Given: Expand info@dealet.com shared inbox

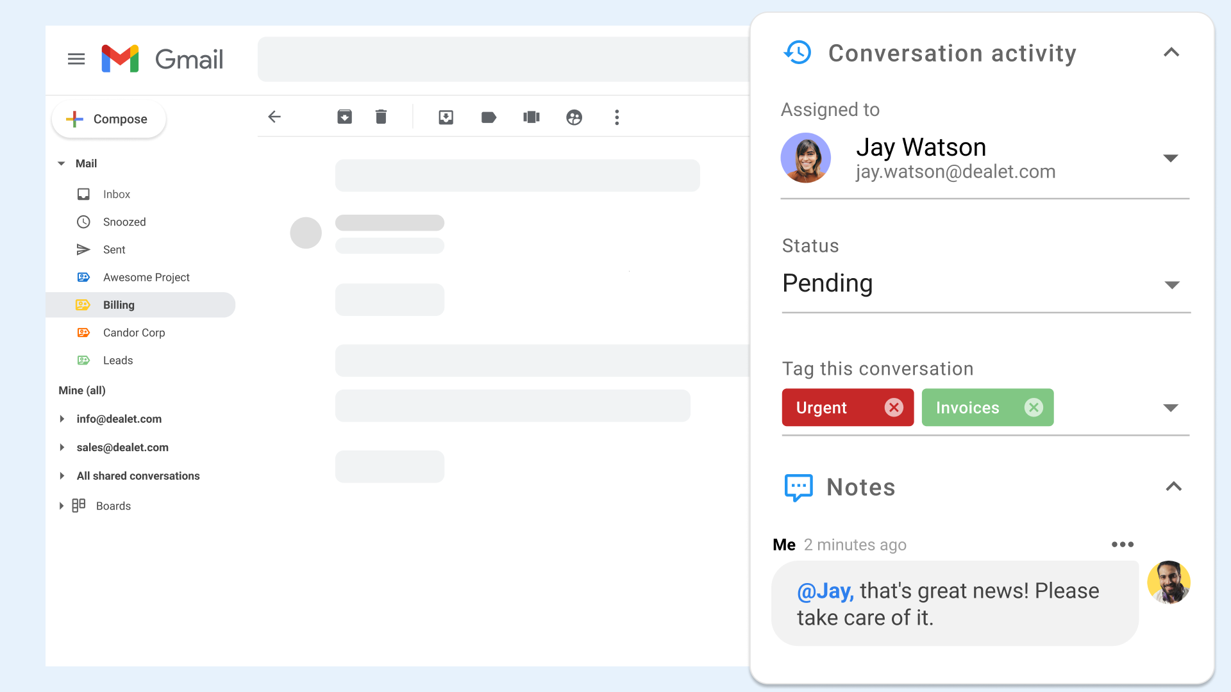Looking at the screenshot, I should click(62, 419).
